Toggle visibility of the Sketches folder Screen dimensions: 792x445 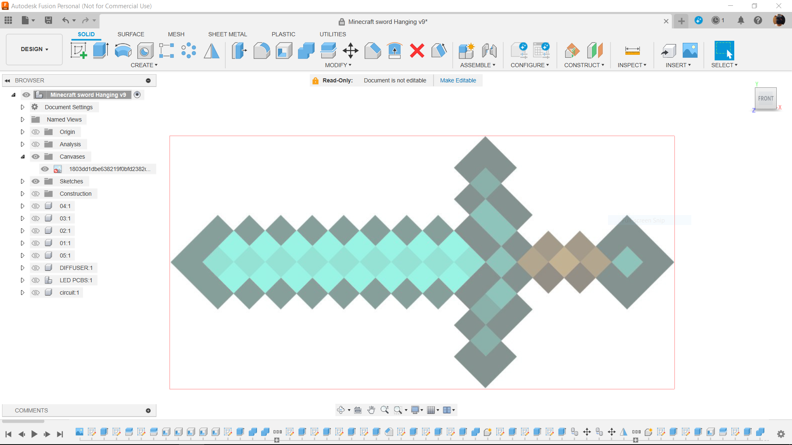(36, 181)
